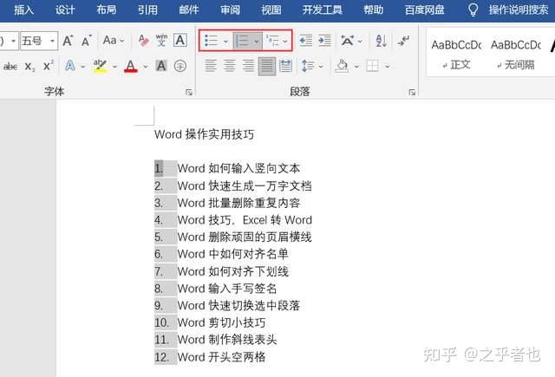Click the Increase Indent icon
Screen dimensions: 555x377
pyautogui.click(x=324, y=41)
